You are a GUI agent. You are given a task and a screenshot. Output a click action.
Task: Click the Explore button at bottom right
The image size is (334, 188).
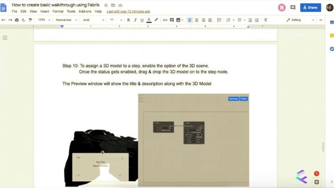tap(317, 182)
